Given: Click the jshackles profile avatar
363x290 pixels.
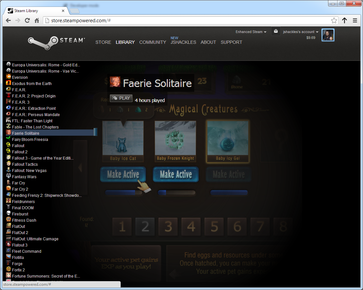Looking at the screenshot, I should pos(328,35).
